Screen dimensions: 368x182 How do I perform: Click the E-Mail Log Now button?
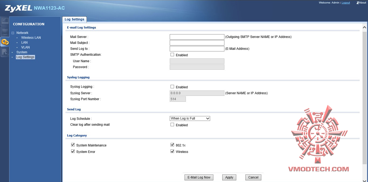pos(199,177)
